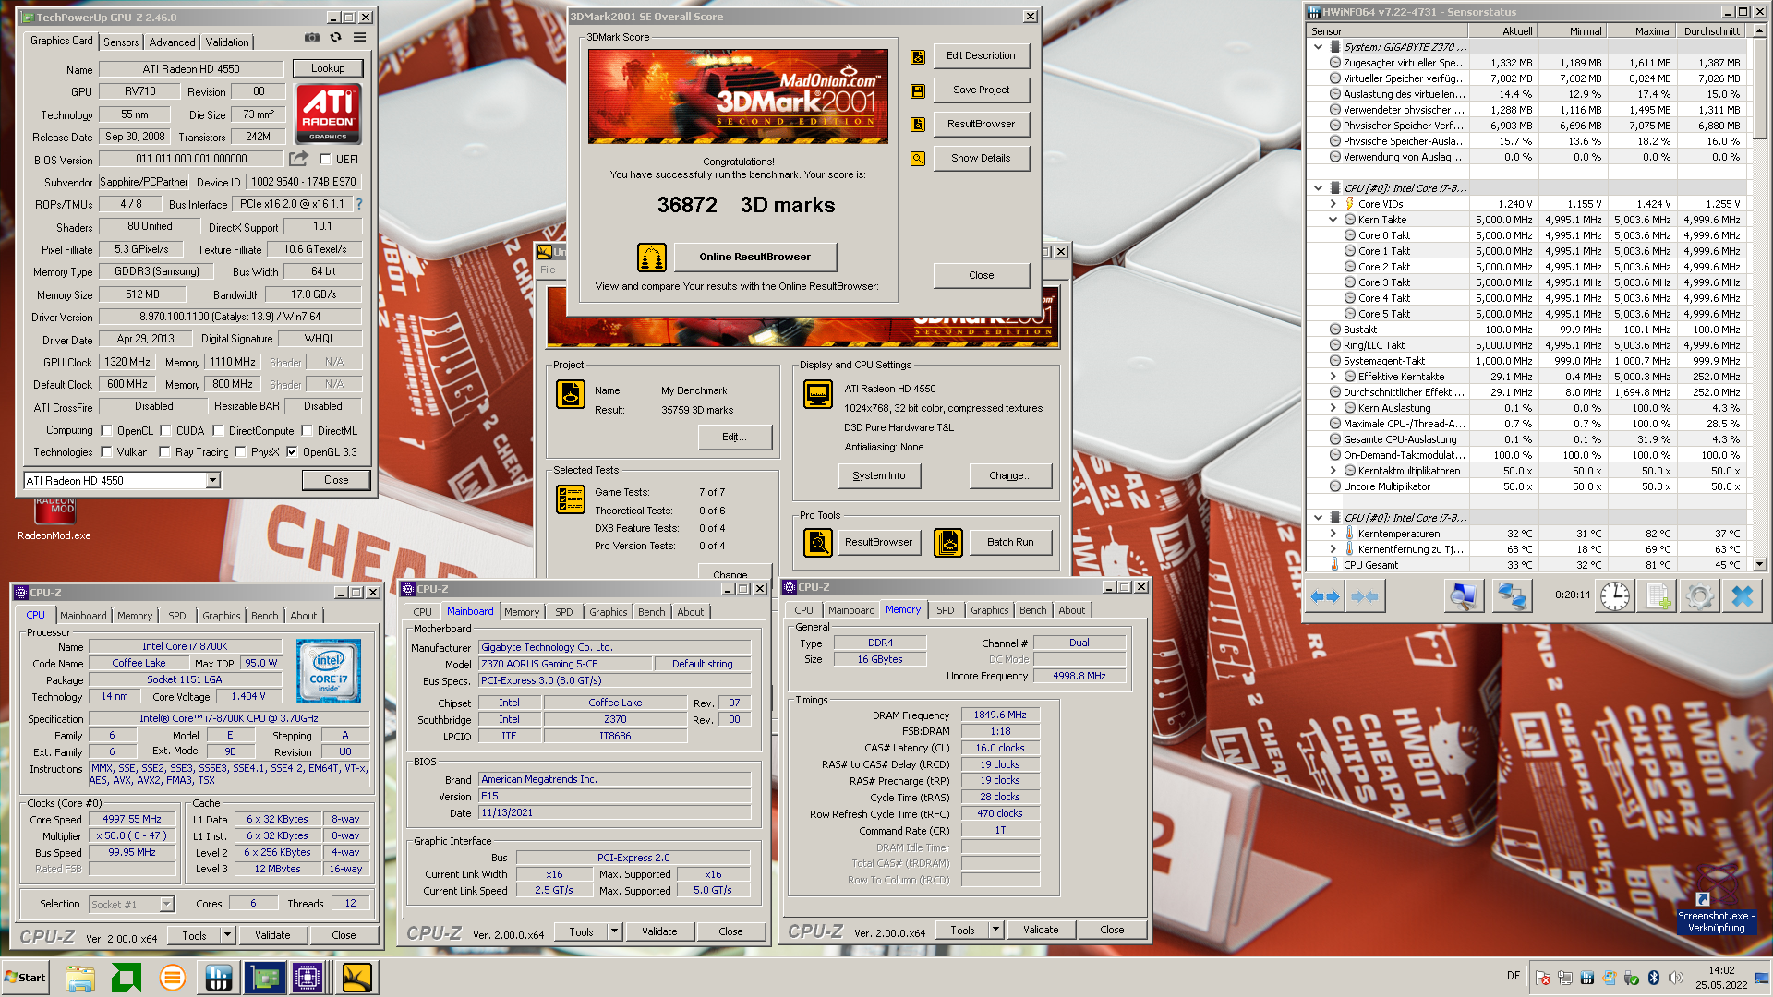Open Bench tab in CPU-Z Mainboard window
The height and width of the screenshot is (997, 1773).
click(651, 612)
